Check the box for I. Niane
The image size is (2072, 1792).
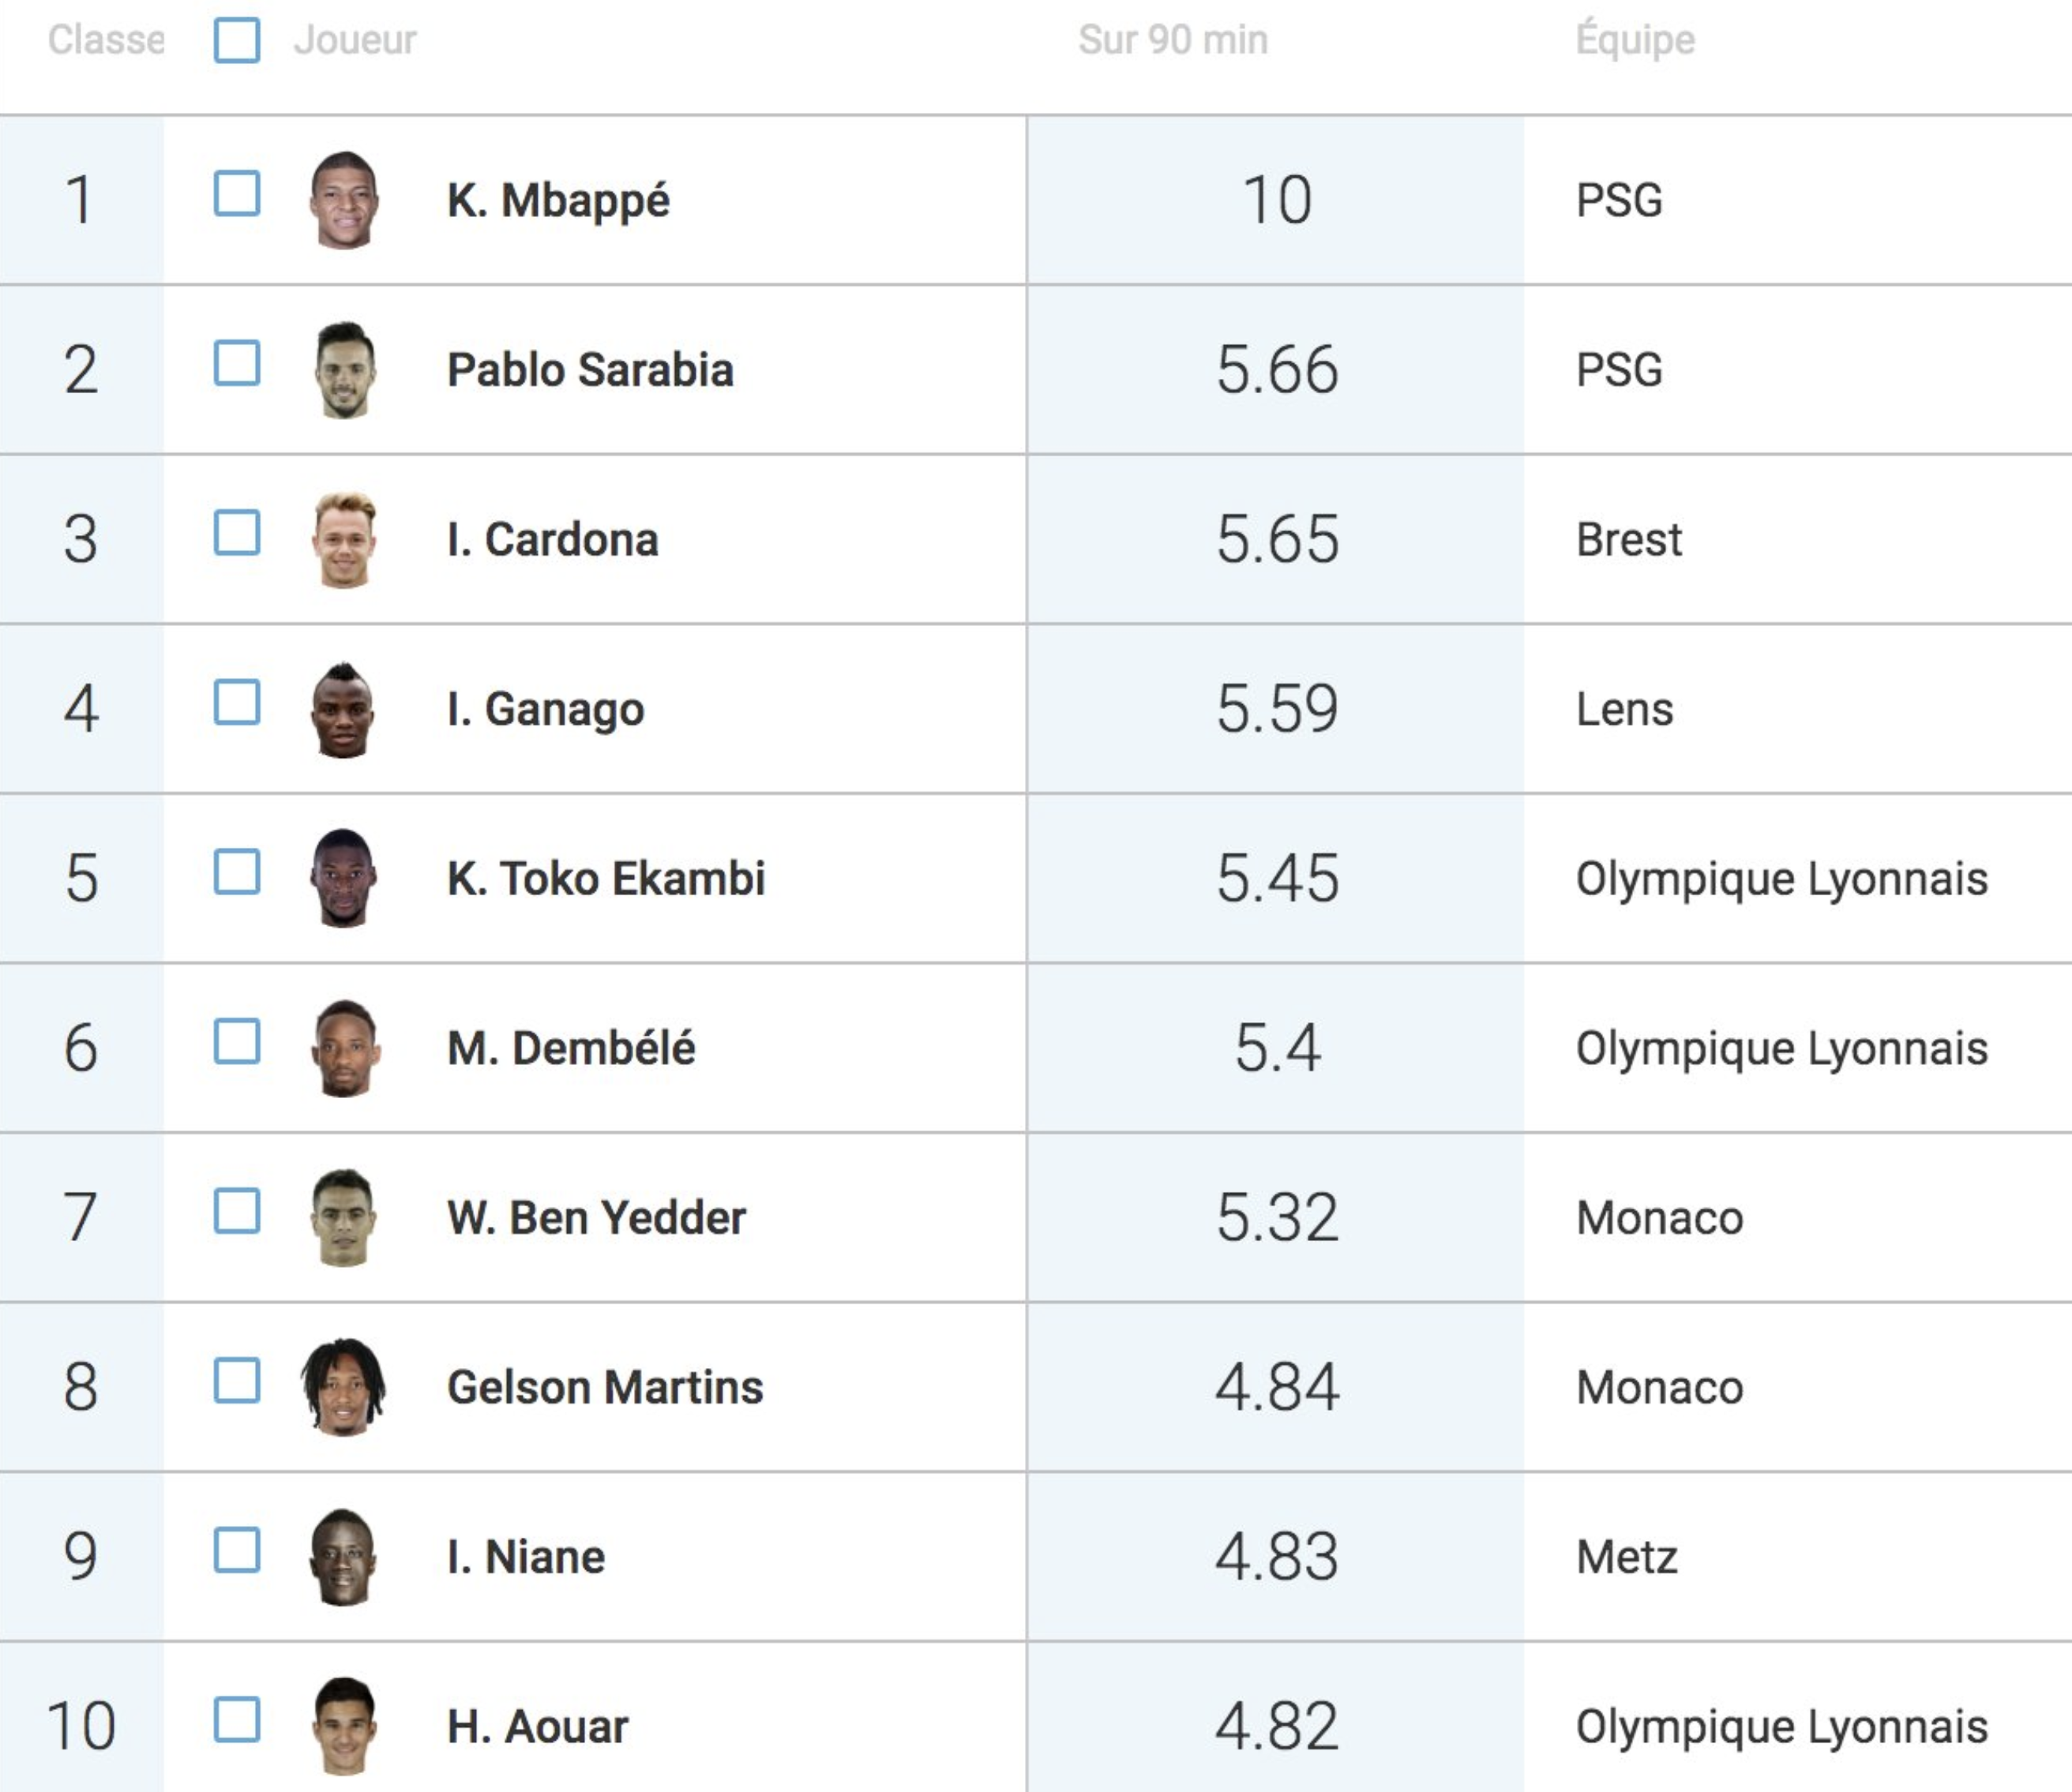pyautogui.click(x=237, y=1551)
